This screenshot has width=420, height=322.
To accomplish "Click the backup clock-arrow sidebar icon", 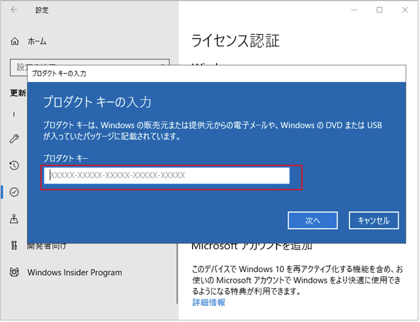I will 14,165.
